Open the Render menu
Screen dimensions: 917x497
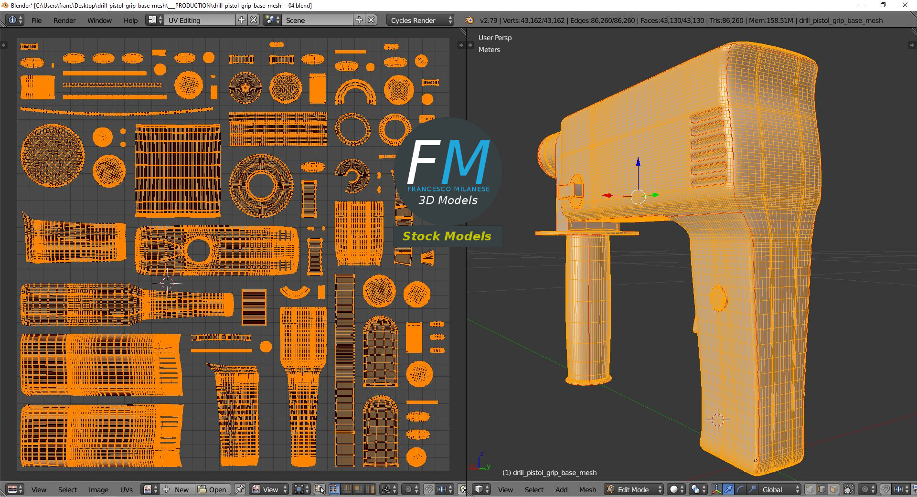pyautogui.click(x=64, y=20)
